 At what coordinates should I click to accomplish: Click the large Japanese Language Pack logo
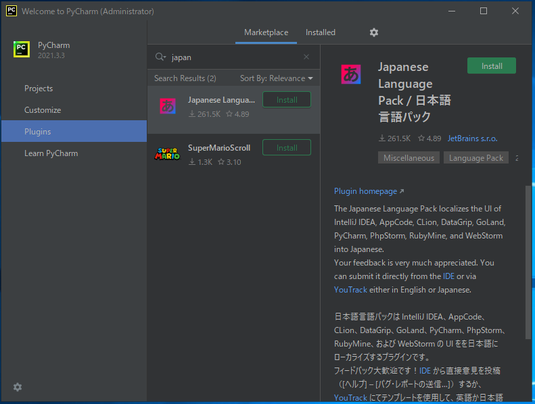(351, 74)
